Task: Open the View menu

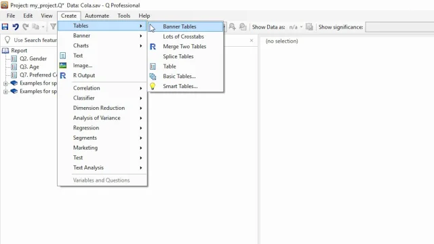Action: (47, 16)
